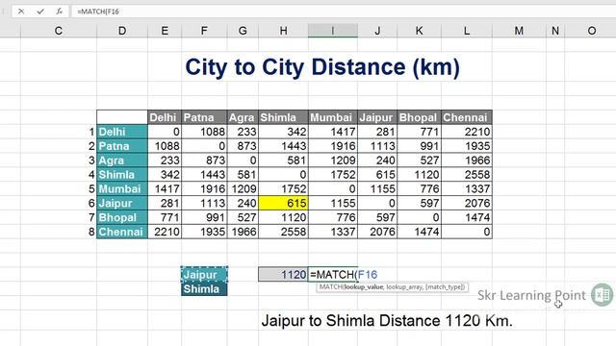The width and height of the screenshot is (616, 346).
Task: Click match_type in the MATCH tooltip
Action: 446,287
